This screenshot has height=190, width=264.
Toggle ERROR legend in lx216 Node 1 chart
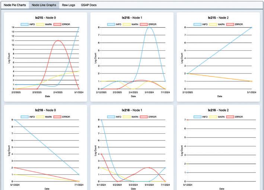(148, 117)
